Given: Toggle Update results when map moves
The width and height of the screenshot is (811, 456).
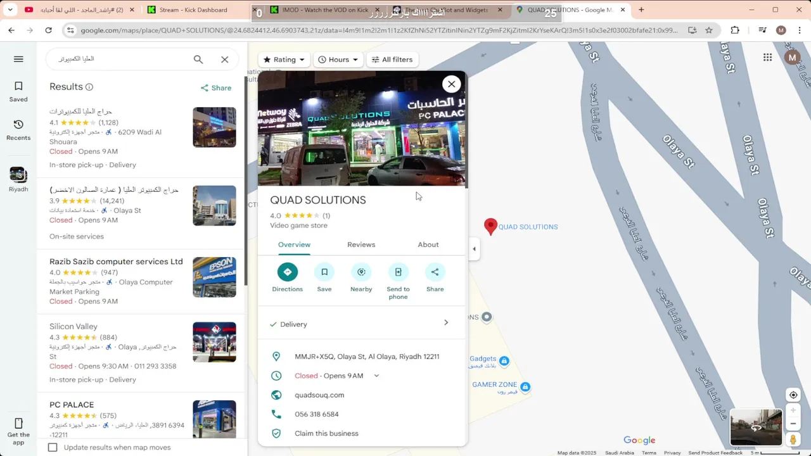Looking at the screenshot, I should [53, 447].
